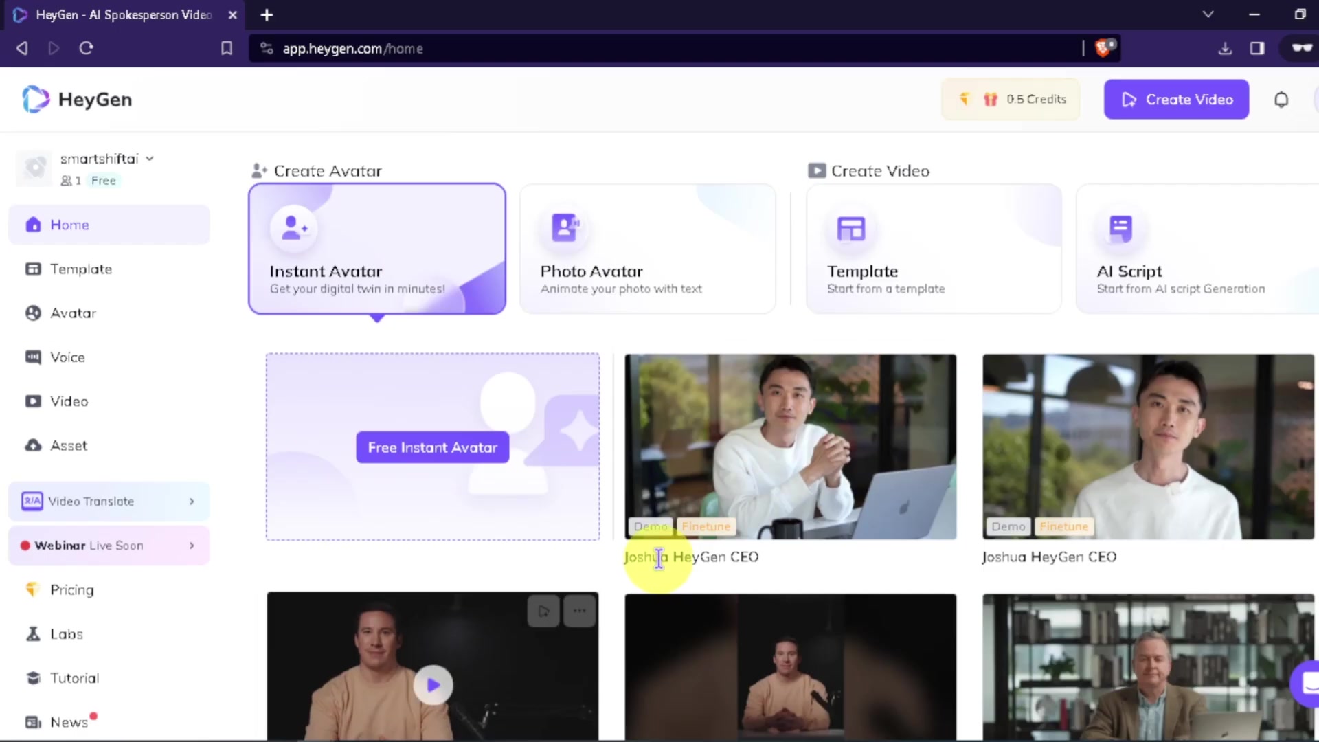The height and width of the screenshot is (742, 1319).
Task: Expand the Video Translate chevron
Action: click(192, 502)
